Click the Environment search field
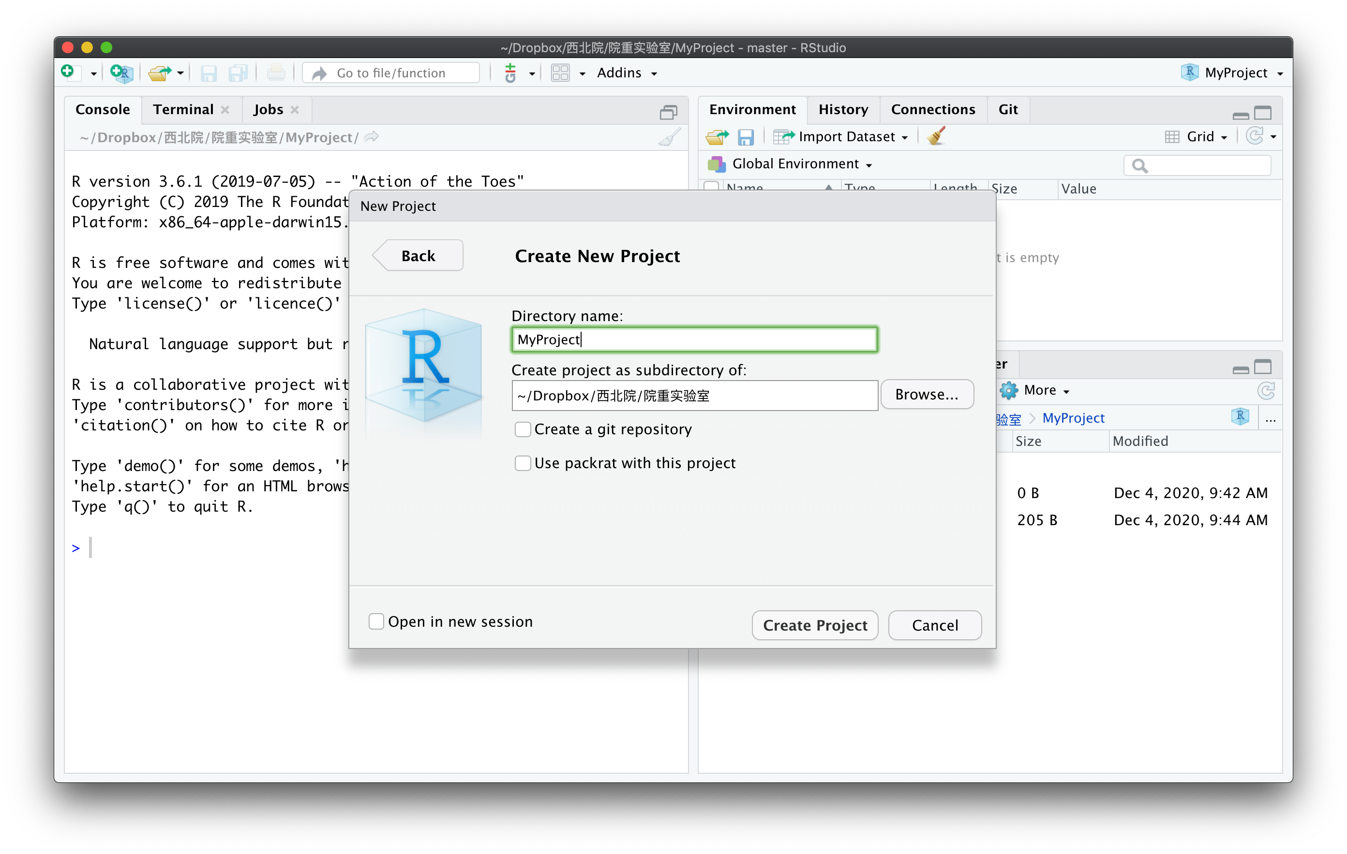This screenshot has height=854, width=1347. pos(1197,165)
